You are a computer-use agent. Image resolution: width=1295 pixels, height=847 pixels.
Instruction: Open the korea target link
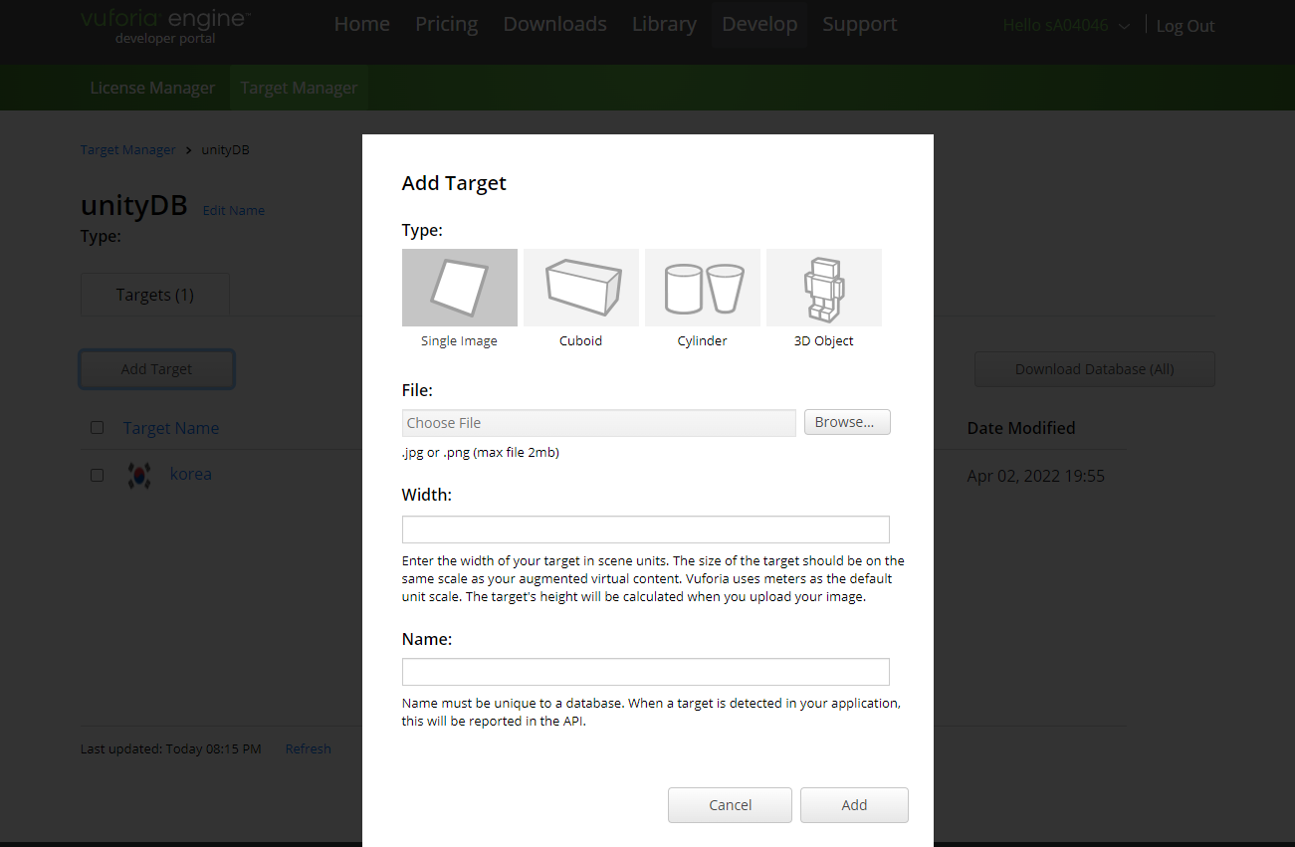(x=190, y=474)
